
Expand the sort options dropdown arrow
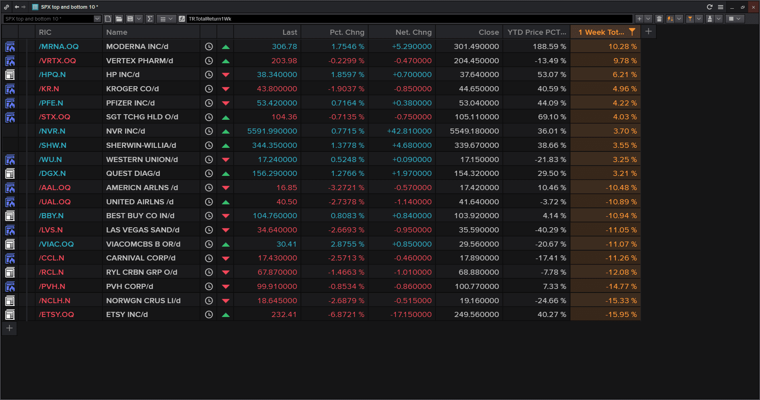[679, 19]
